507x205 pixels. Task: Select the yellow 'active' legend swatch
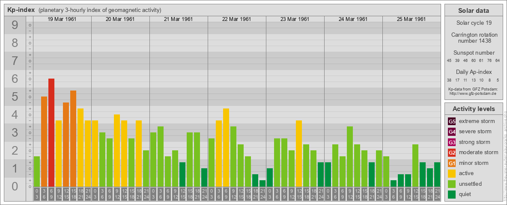click(x=452, y=173)
